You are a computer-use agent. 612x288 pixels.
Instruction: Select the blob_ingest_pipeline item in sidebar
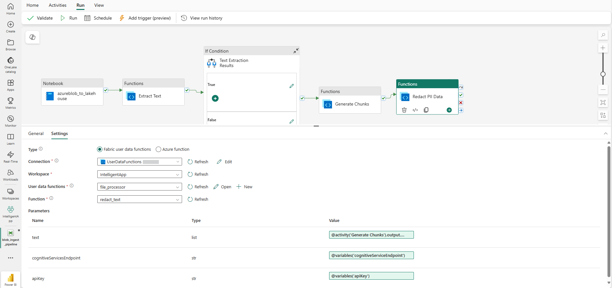(x=11, y=238)
